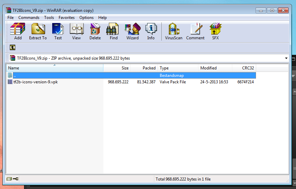
Task: Maximize the WinRAR window
Action: (272, 10)
